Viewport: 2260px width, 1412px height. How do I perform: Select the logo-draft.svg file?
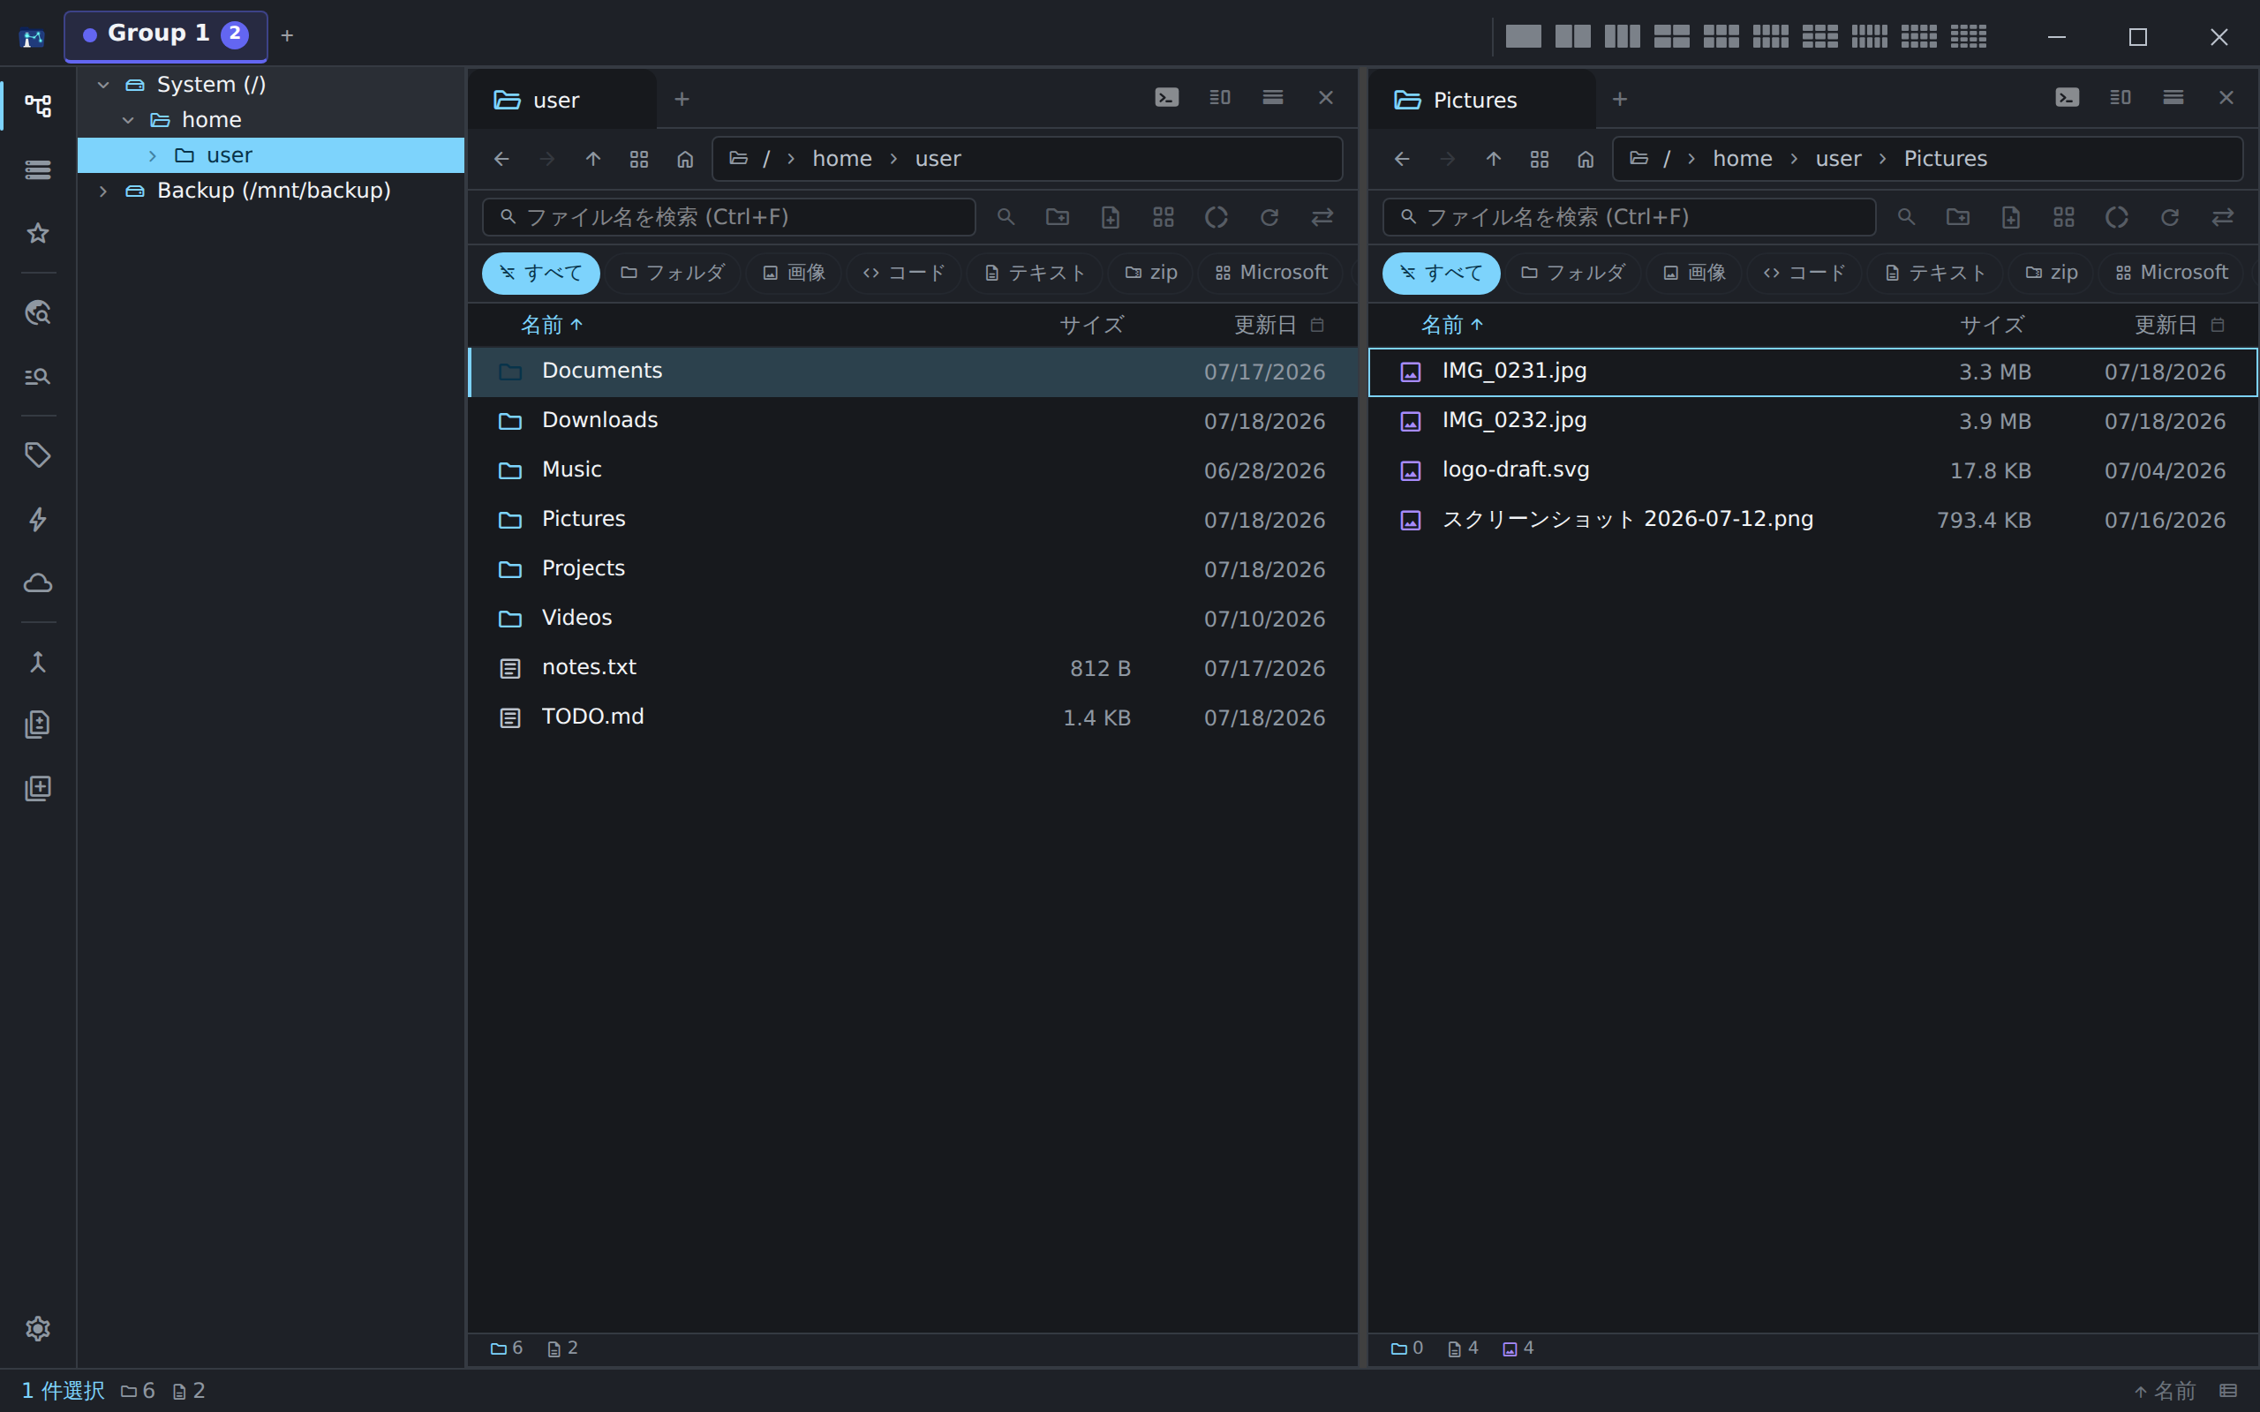[x=1812, y=470]
